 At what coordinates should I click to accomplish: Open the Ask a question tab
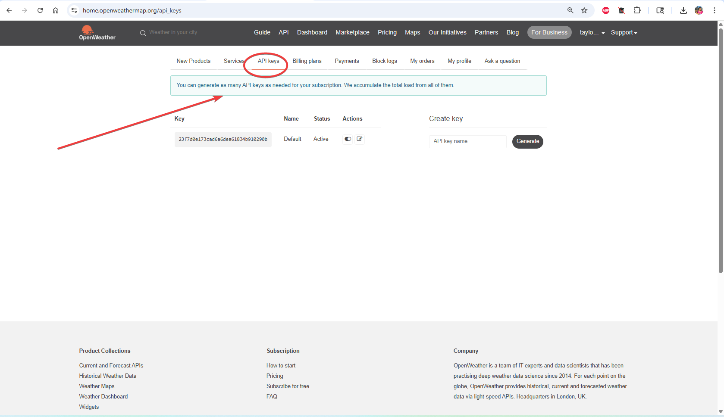pyautogui.click(x=502, y=61)
